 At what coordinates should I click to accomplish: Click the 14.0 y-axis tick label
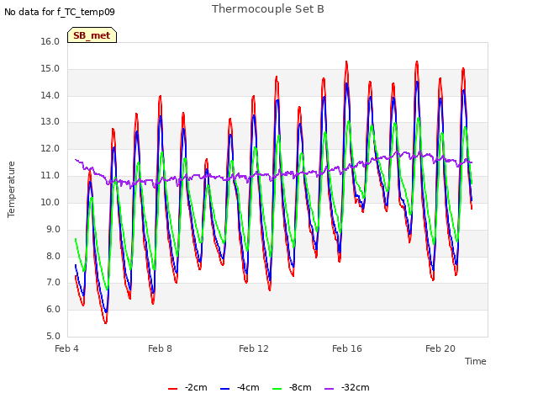point(50,95)
